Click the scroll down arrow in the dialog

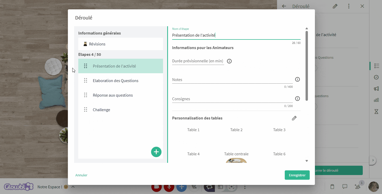click(307, 161)
